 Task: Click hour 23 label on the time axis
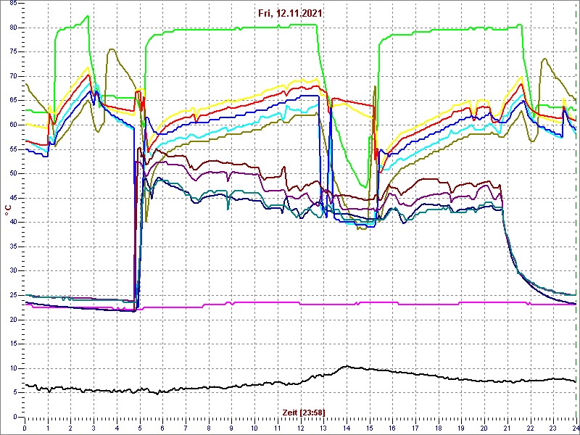click(x=553, y=427)
